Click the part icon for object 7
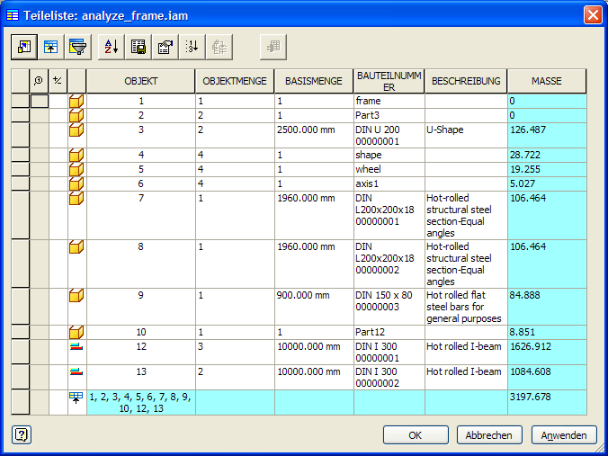 tap(76, 198)
